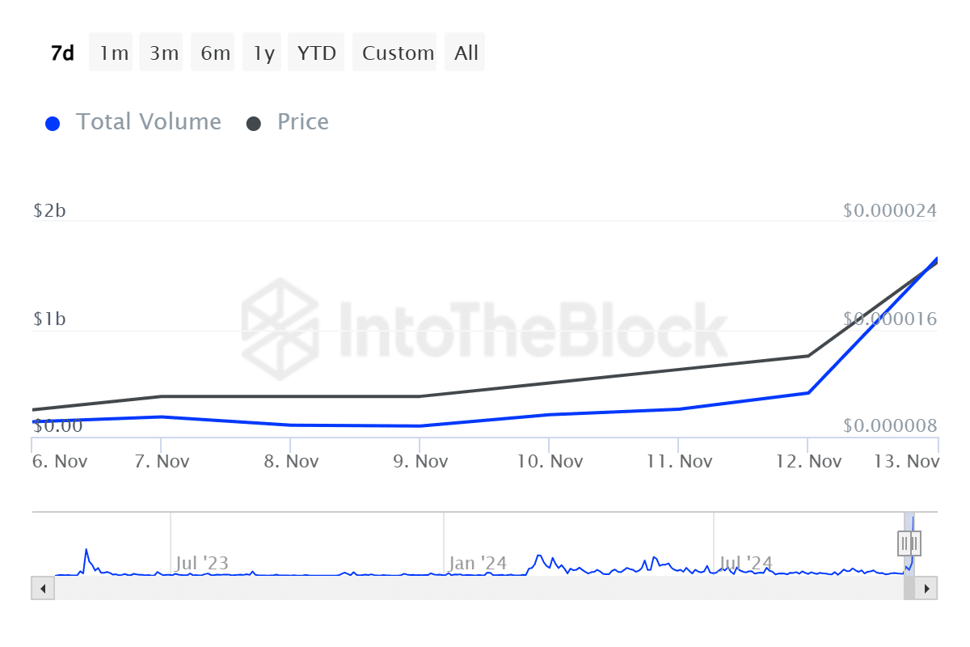Open the 6m view

[212, 52]
